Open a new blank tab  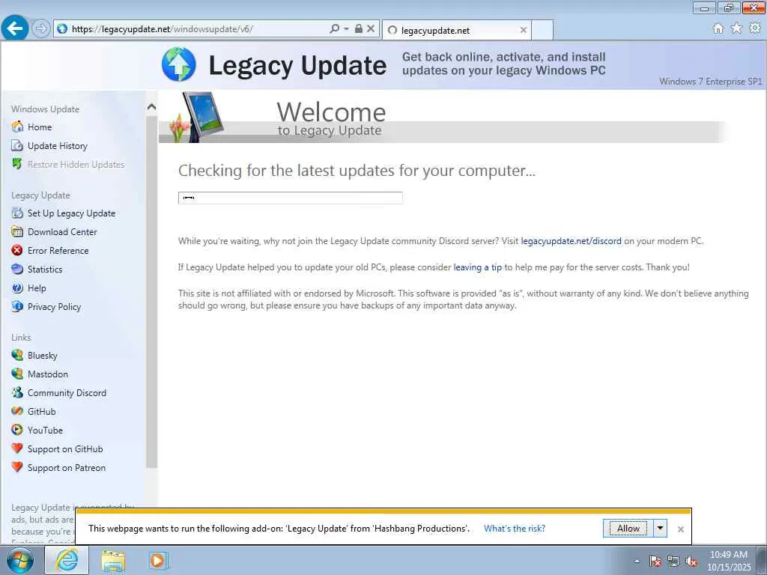coord(542,30)
